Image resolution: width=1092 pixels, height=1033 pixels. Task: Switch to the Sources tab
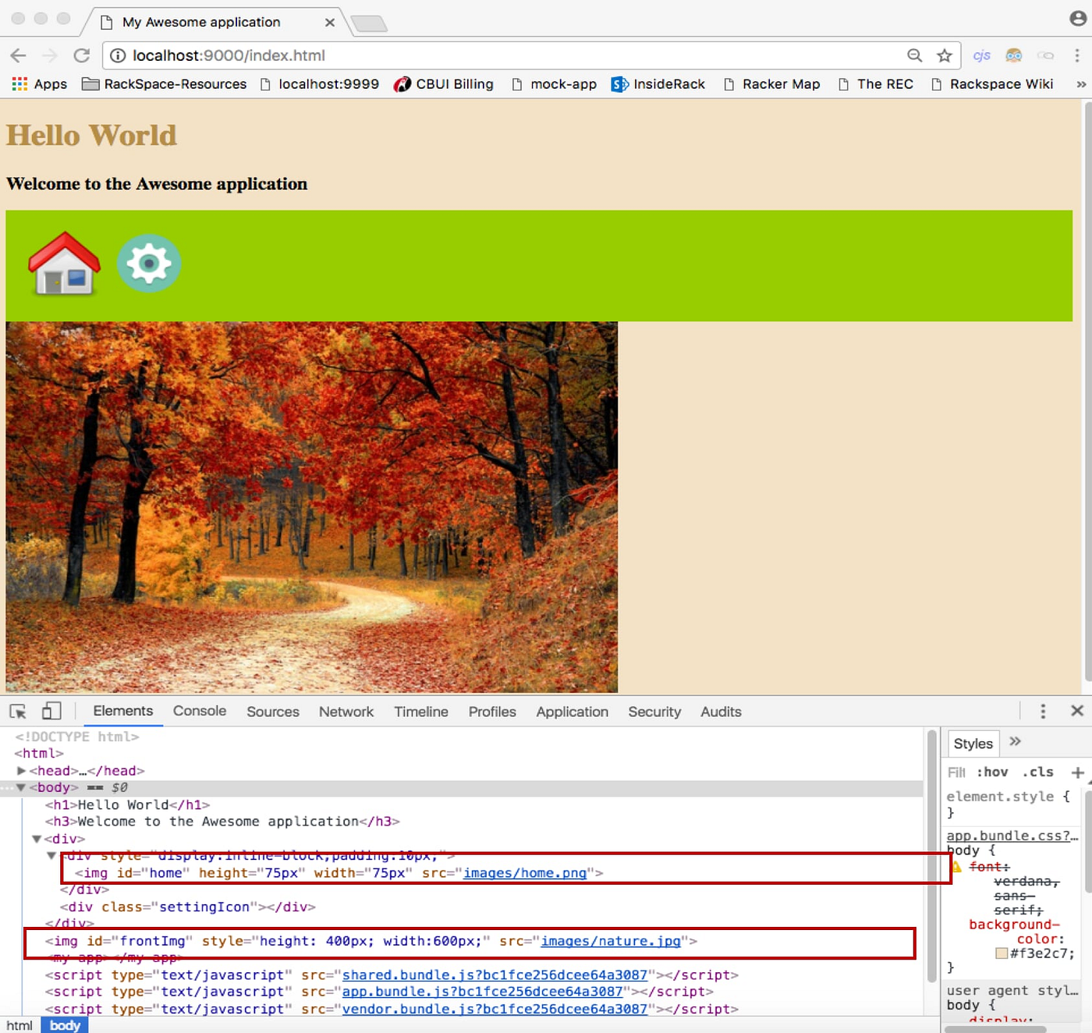point(273,712)
